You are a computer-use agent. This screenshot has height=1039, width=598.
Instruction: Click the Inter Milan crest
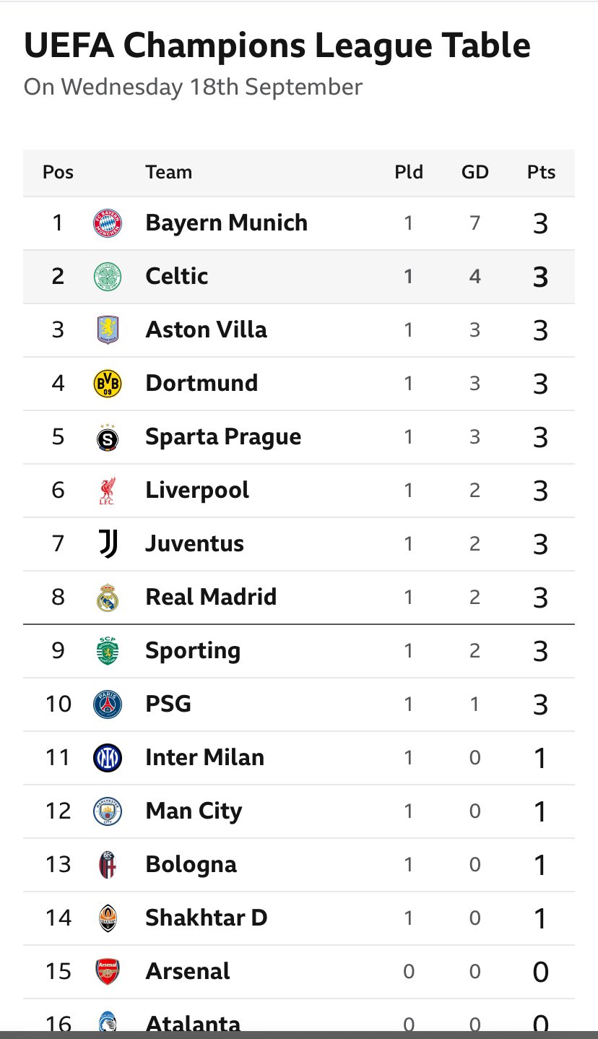pyautogui.click(x=108, y=758)
